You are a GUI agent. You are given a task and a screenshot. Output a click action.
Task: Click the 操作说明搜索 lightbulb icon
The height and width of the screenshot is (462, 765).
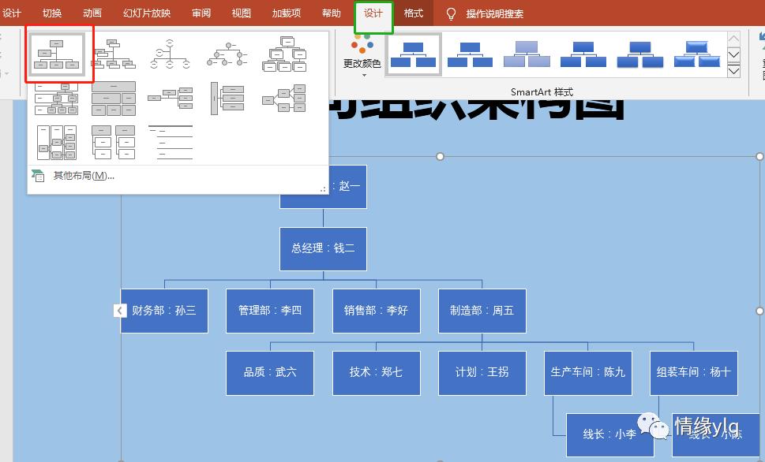click(x=450, y=13)
